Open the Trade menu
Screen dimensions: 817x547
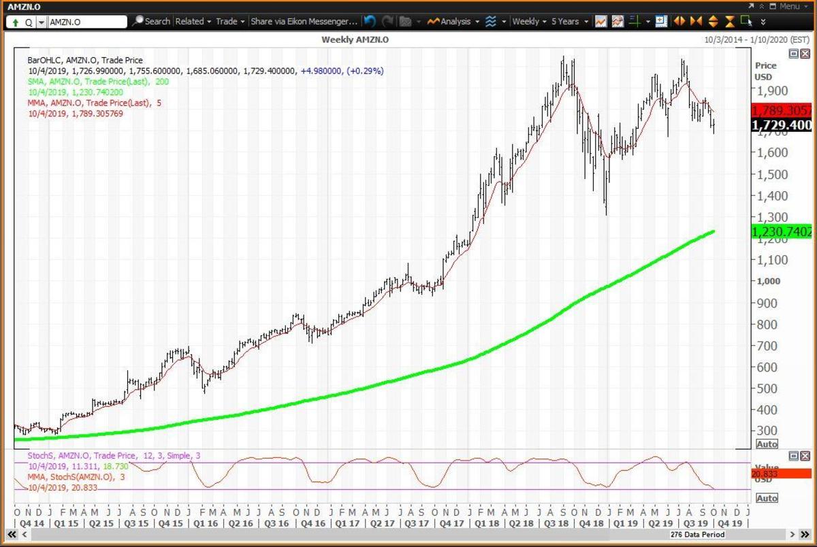(230, 22)
